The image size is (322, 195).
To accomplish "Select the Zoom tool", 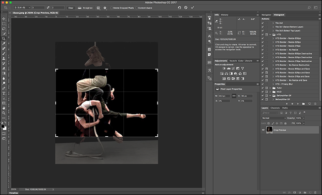I will pos(3,113).
